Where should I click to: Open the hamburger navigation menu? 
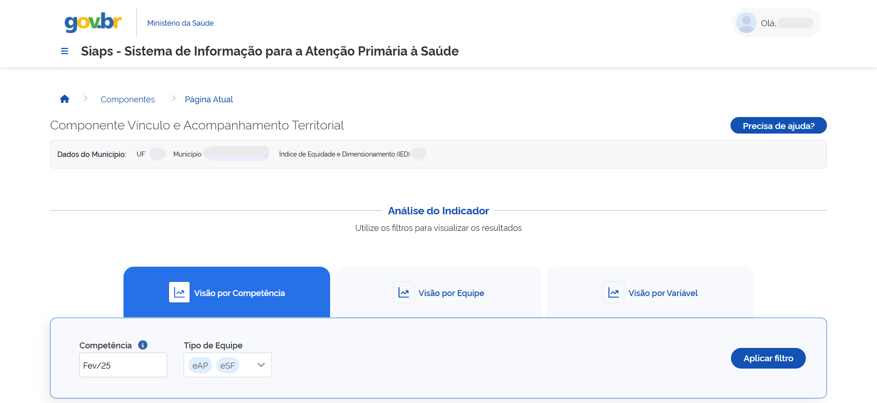(65, 51)
